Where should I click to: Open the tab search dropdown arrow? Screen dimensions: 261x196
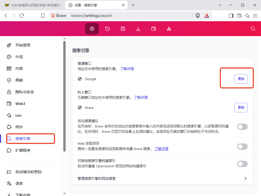click(220, 5)
